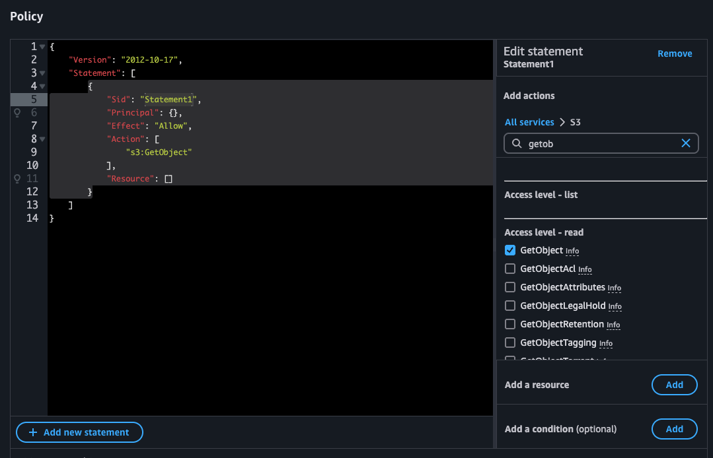Open Info link next to GetObjectAcl
The width and height of the screenshot is (713, 458).
pyautogui.click(x=585, y=270)
